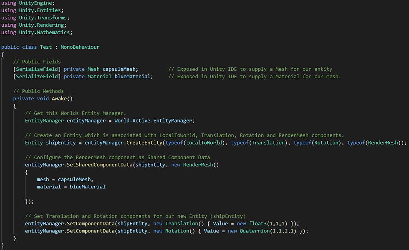This screenshot has height=250, width=409.
Task: Click 'Quaternion(1,1,1,1)' value
Action: click(268, 231)
